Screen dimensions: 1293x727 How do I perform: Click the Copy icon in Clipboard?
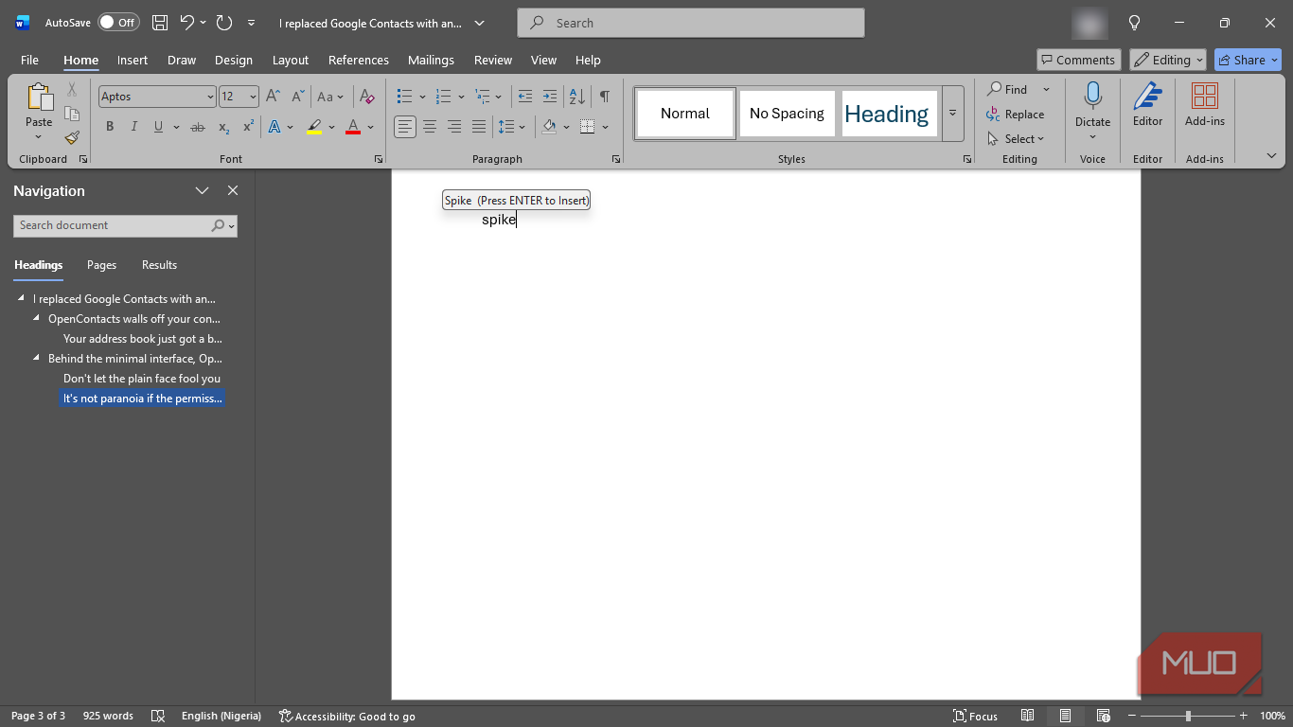pyautogui.click(x=72, y=114)
